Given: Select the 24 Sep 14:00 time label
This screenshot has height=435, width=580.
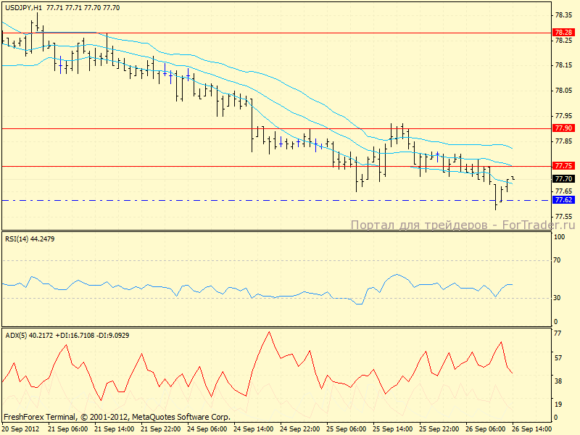Looking at the screenshot, I should (x=255, y=428).
